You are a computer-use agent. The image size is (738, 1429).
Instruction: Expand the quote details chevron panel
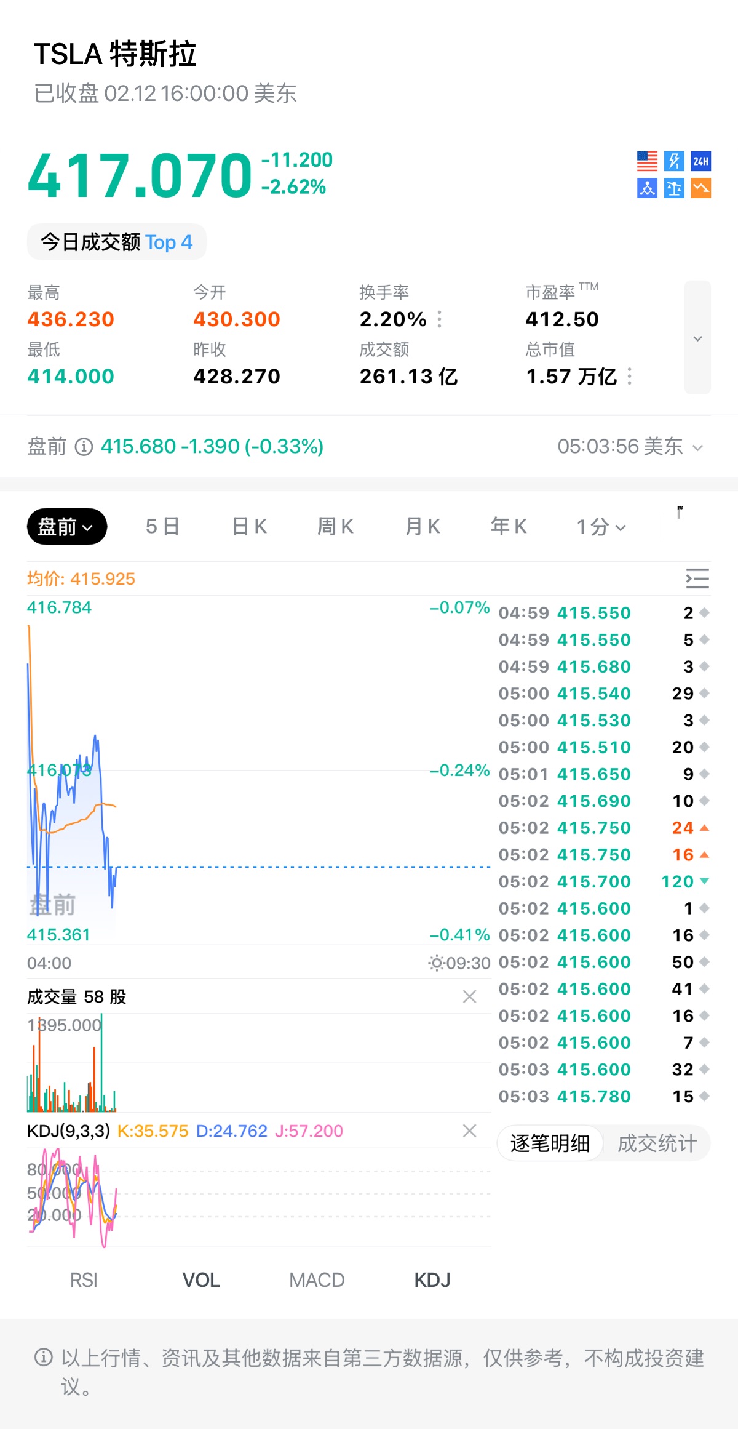point(697,338)
